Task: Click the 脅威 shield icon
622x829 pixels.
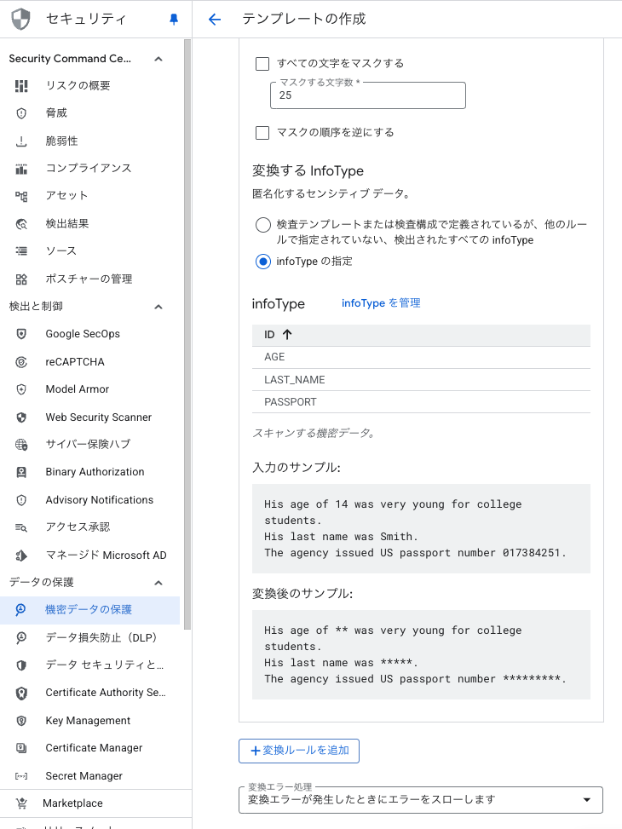Action: pyautogui.click(x=21, y=113)
